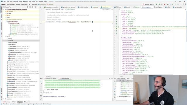Viewport: 187px width, 105px height.
Task: Open hidden editor tabs dropdown arrow
Action: point(112,7)
